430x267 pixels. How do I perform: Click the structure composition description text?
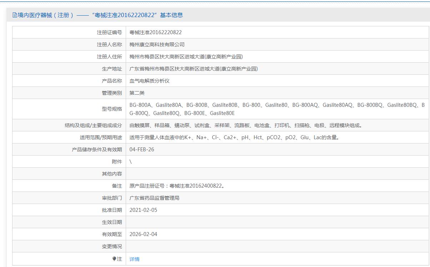click(x=245, y=125)
